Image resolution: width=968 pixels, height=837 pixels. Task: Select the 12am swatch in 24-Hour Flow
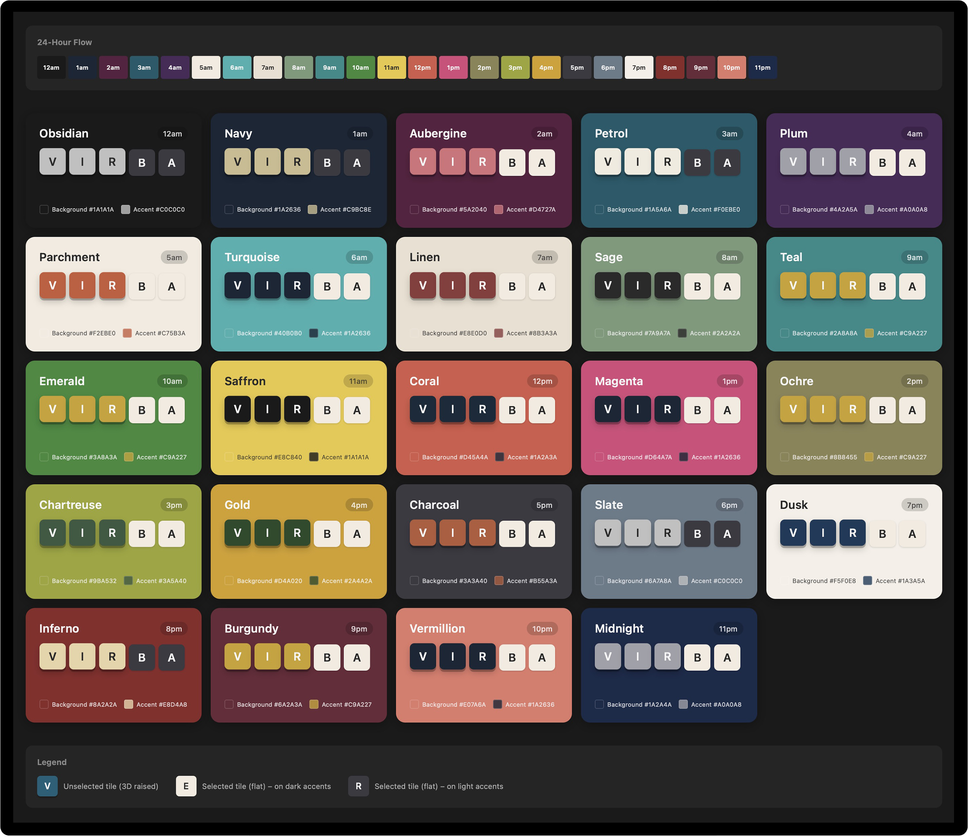point(51,67)
